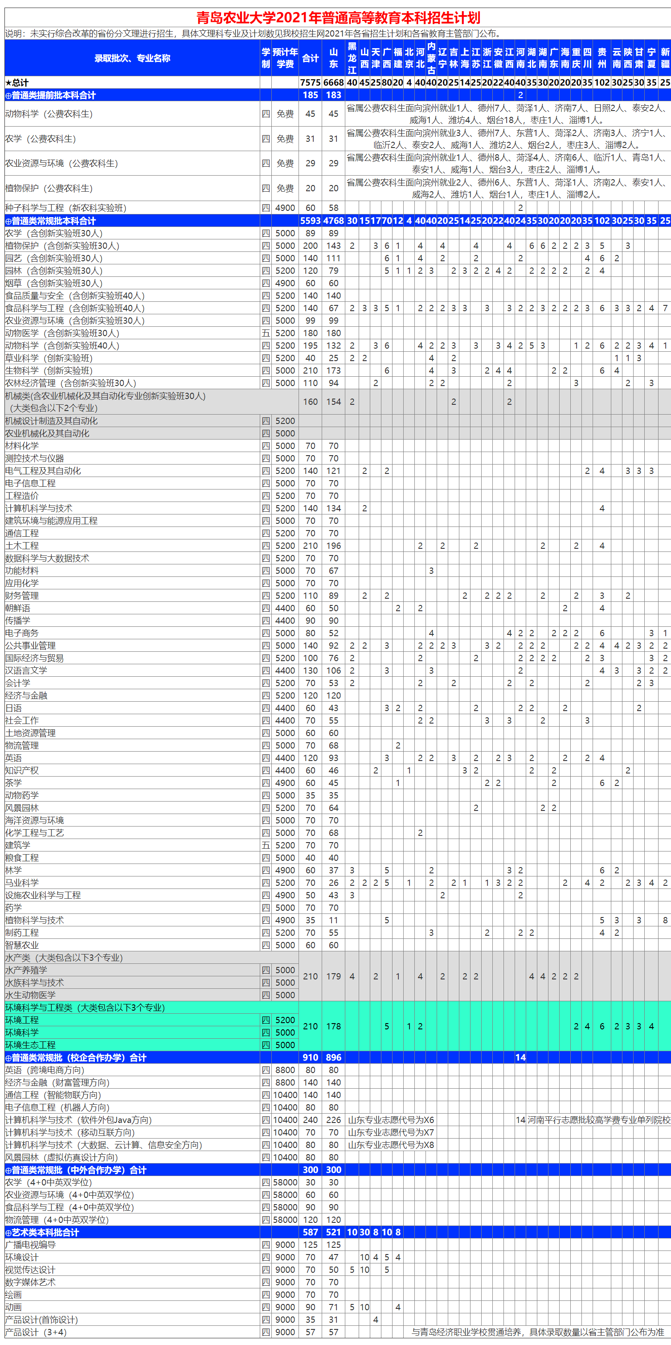Select the ⊕普通类常规批本科合计 section row
The height and width of the screenshot is (1345, 671).
(338, 221)
